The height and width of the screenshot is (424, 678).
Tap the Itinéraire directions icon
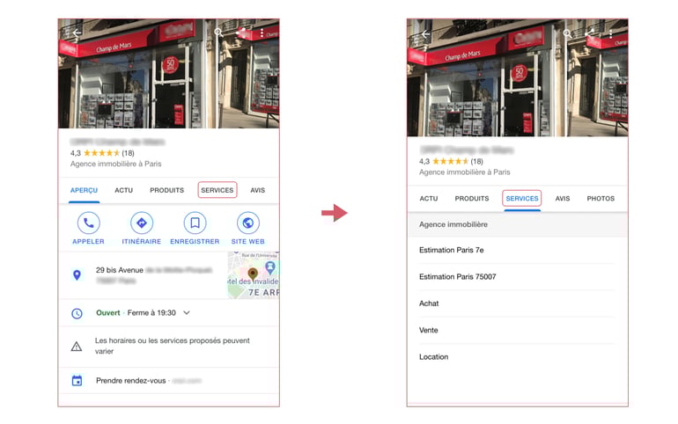click(142, 223)
